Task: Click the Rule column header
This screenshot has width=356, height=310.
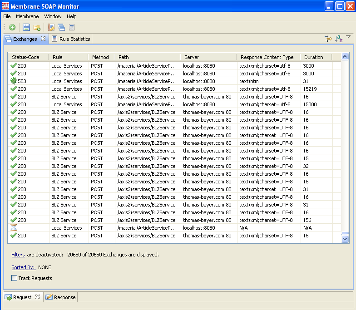Action: [68, 57]
